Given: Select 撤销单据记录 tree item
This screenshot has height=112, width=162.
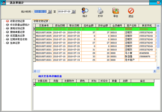Looking at the screenshot, I should point(17,32).
